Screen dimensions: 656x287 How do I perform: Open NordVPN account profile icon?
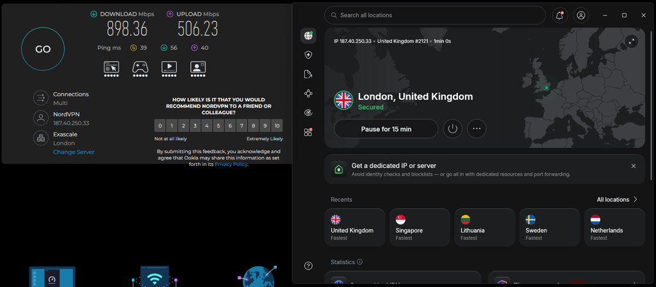coord(580,15)
